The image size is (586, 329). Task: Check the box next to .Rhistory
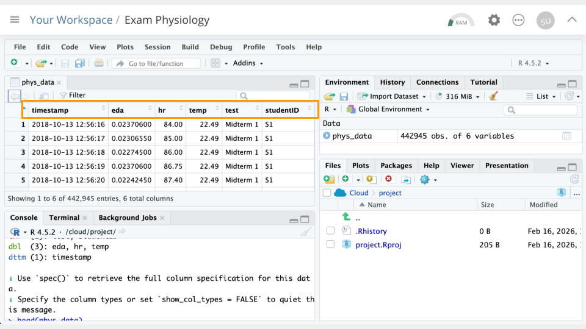pyautogui.click(x=330, y=231)
